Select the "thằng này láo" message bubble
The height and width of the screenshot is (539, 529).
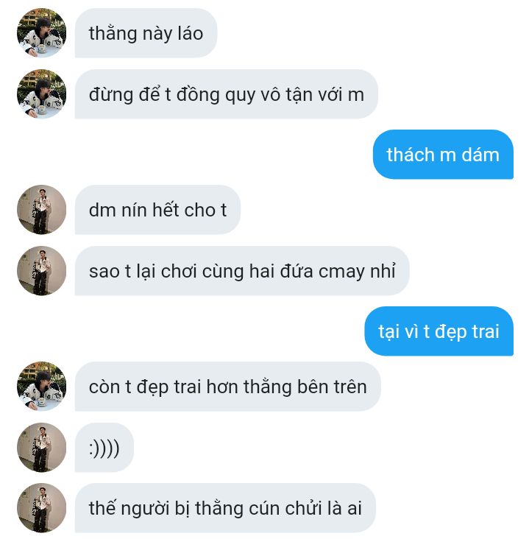[146, 33]
